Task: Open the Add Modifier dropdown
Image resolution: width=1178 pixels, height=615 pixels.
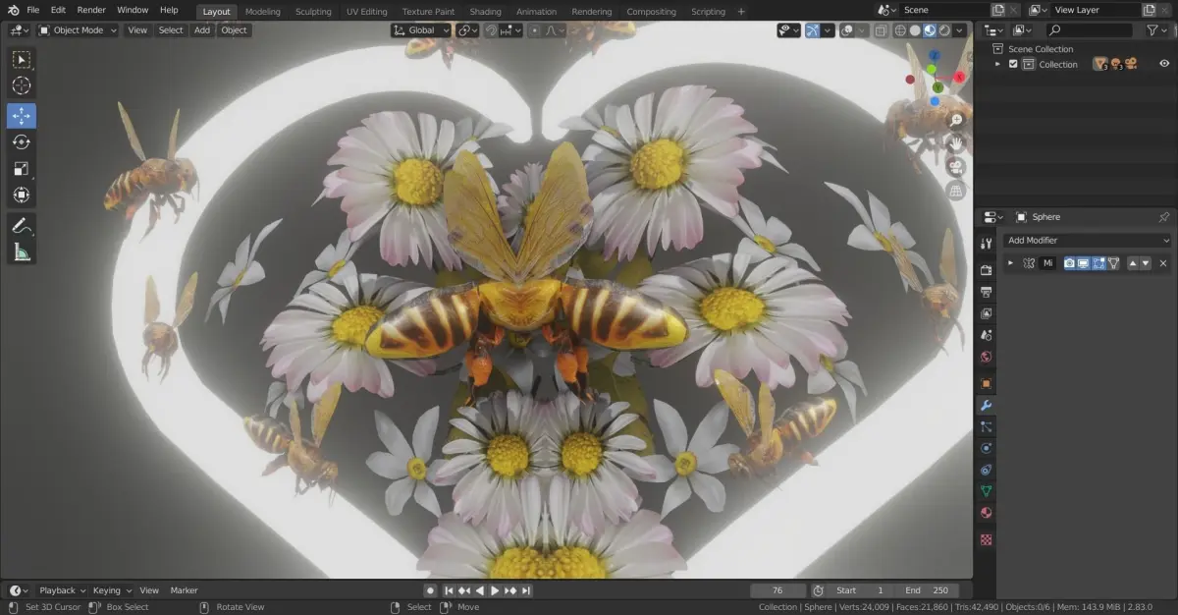Action: tap(1088, 240)
